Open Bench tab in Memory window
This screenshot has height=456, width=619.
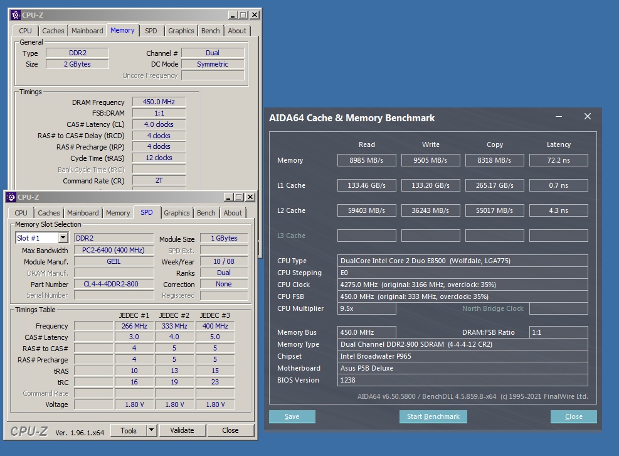pos(211,31)
